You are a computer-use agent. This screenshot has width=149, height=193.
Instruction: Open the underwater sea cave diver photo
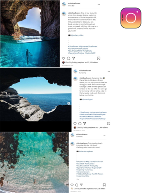pyautogui.click(x=30, y=34)
